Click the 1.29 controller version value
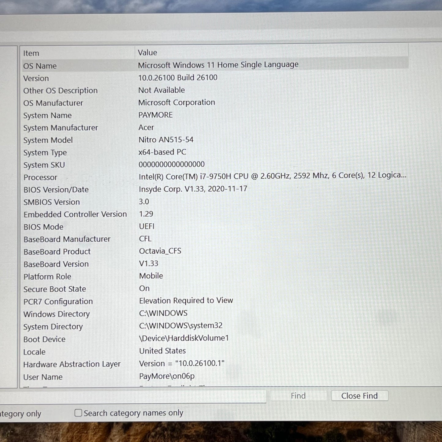Image resolution: width=442 pixels, height=442 pixels. 146,214
